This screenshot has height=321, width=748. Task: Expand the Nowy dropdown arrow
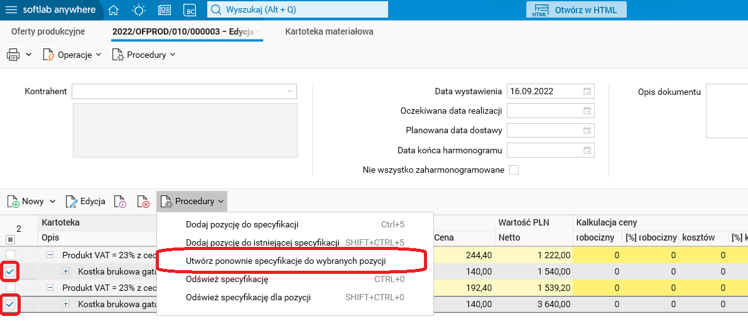53,201
